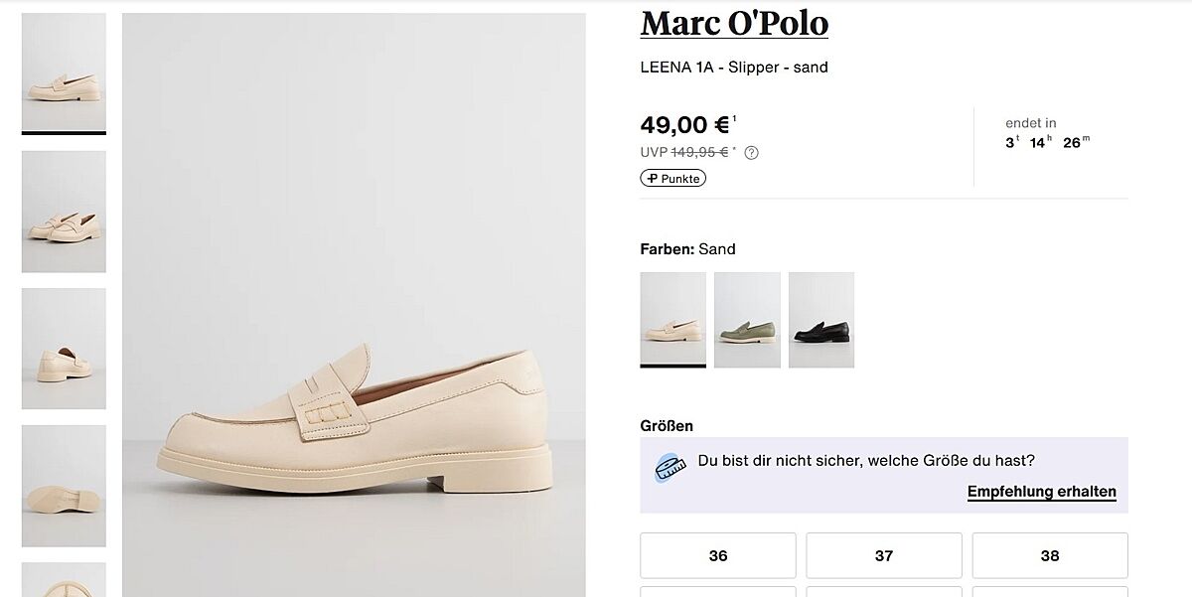Select the Sand color swatch

click(672, 319)
